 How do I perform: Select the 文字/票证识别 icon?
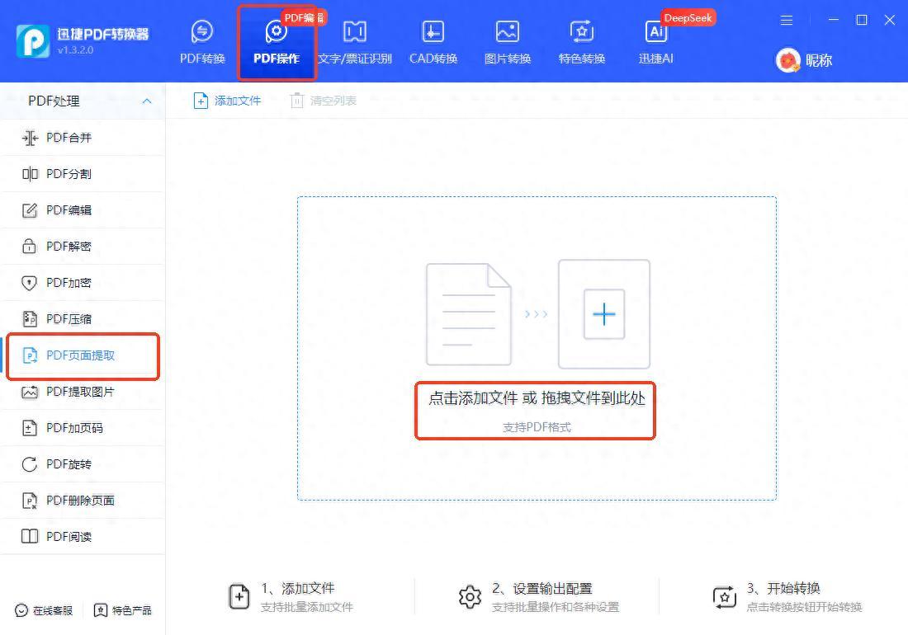pos(354,32)
